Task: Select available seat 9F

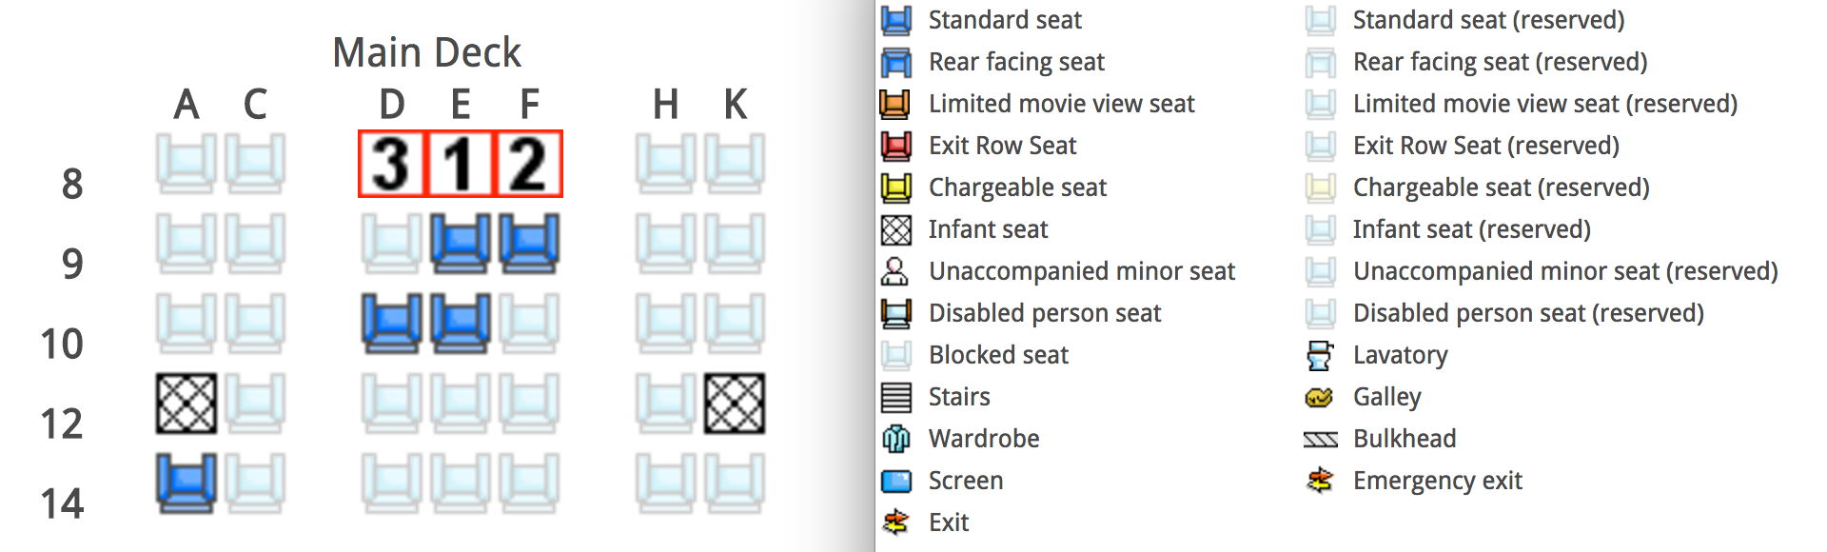Action: 529,244
